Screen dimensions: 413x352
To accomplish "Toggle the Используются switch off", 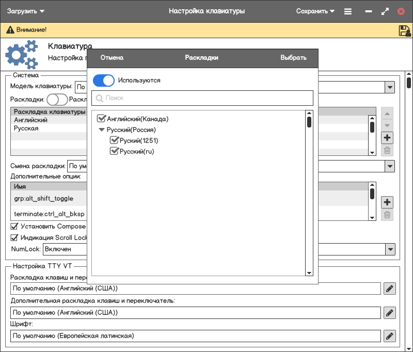I will [103, 81].
